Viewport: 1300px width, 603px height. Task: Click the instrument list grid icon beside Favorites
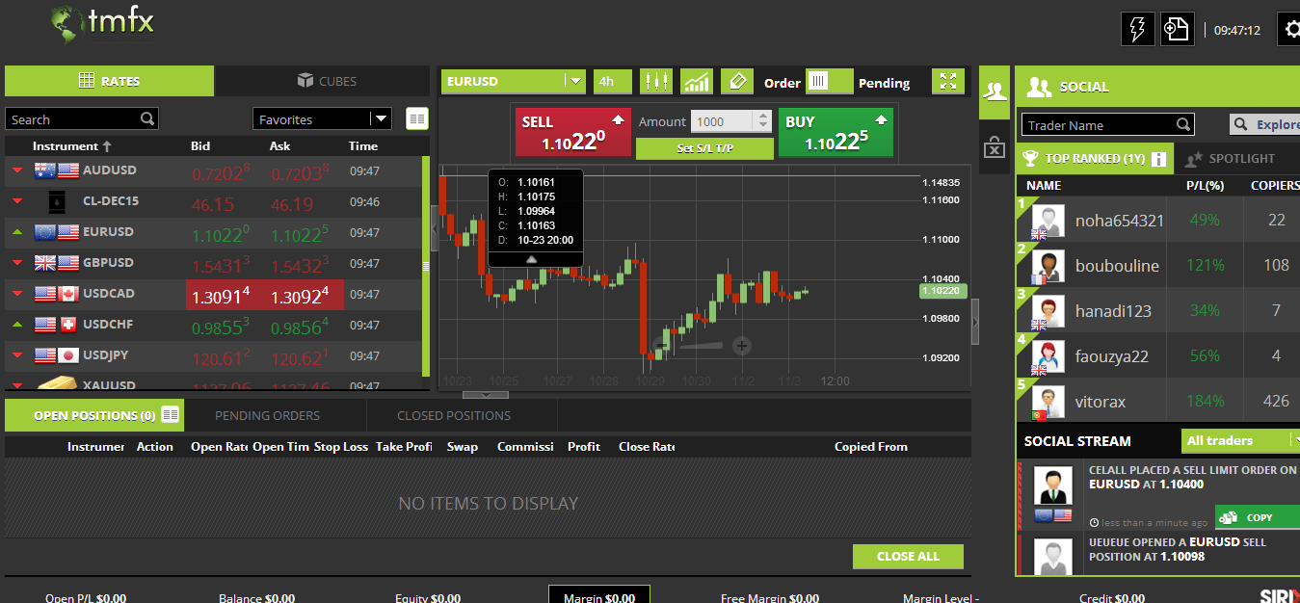click(416, 118)
